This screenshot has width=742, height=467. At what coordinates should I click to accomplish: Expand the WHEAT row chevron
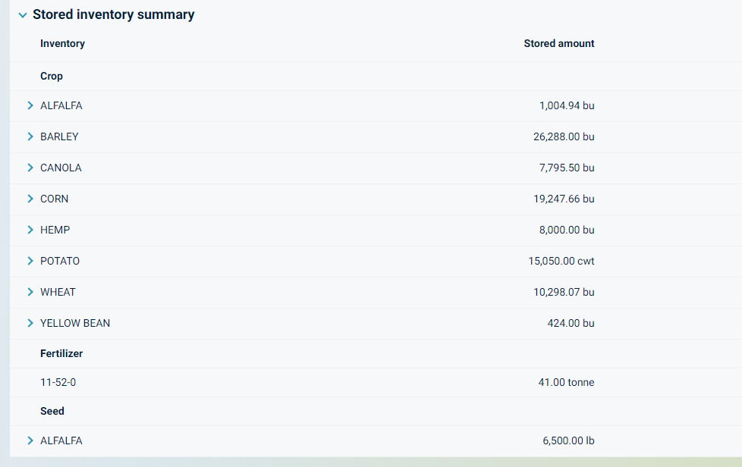30,292
